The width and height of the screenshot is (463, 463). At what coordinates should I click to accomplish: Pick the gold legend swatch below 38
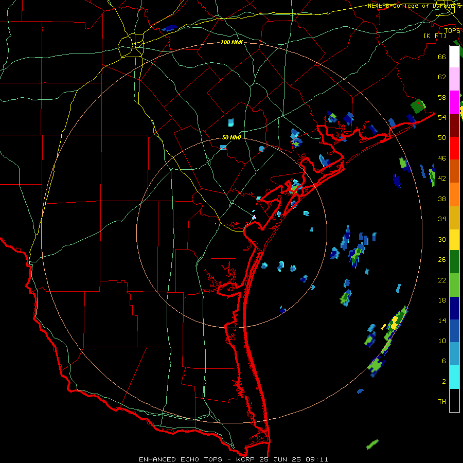(x=454, y=218)
